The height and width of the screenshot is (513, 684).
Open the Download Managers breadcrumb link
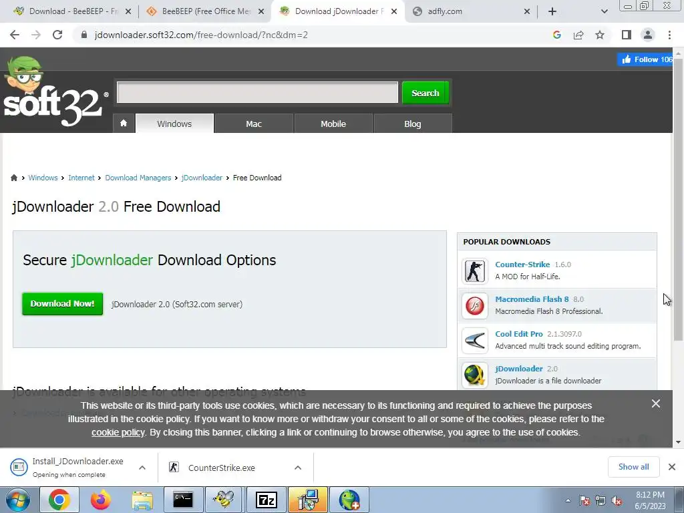coord(138,178)
